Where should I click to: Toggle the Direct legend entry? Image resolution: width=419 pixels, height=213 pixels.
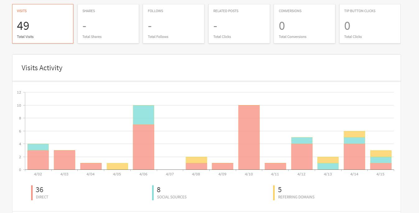[x=42, y=193]
